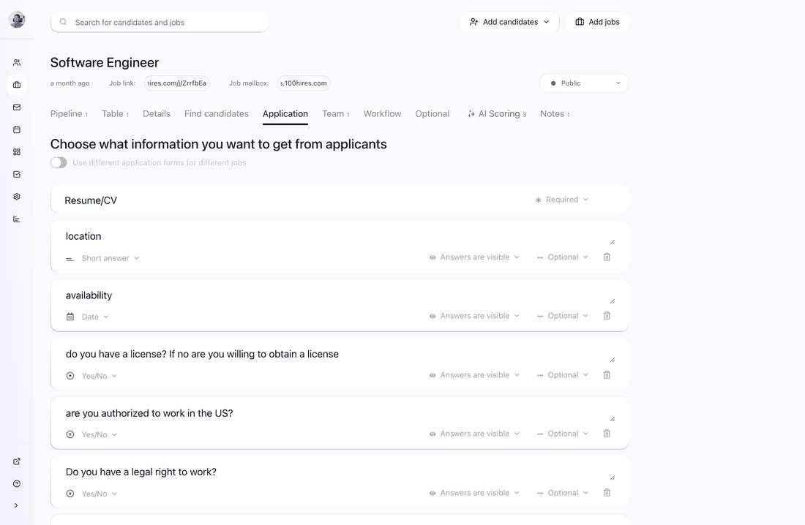Toggle different application forms for different jobs

[59, 162]
